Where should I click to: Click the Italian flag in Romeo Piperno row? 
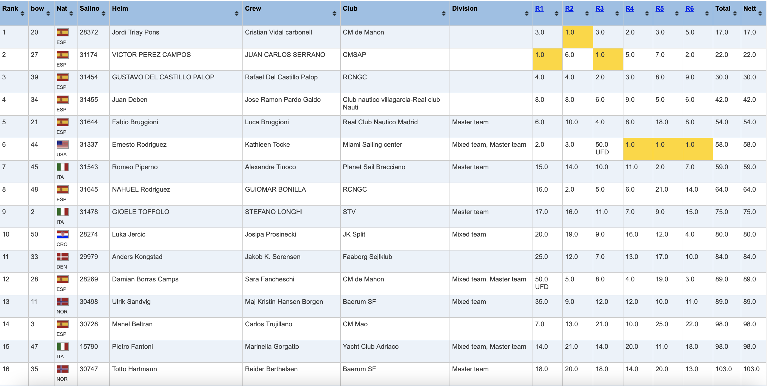point(63,167)
